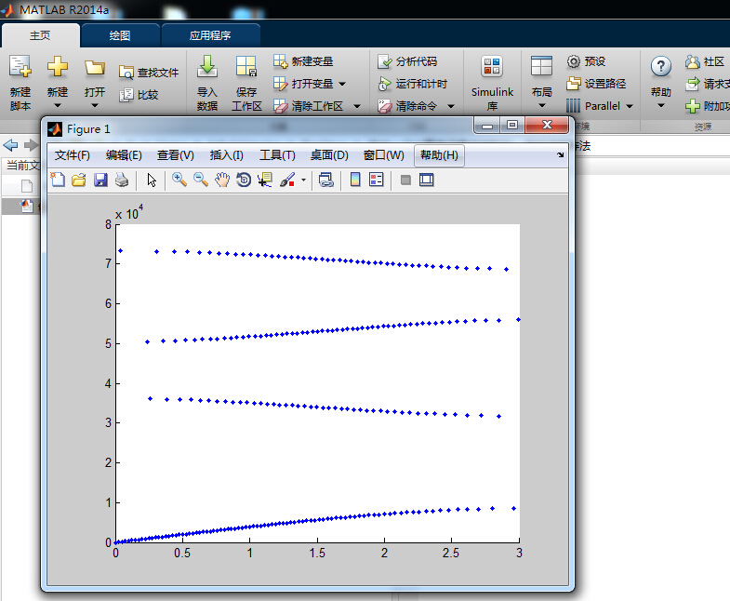This screenshot has width=730, height=601.
Task: Open the Simulink Library icon
Action: pyautogui.click(x=492, y=67)
